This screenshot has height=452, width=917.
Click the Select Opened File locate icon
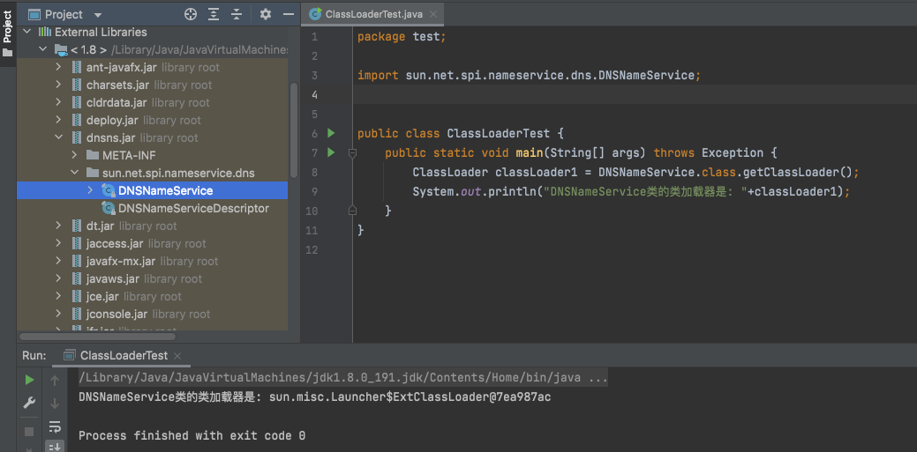pos(191,15)
